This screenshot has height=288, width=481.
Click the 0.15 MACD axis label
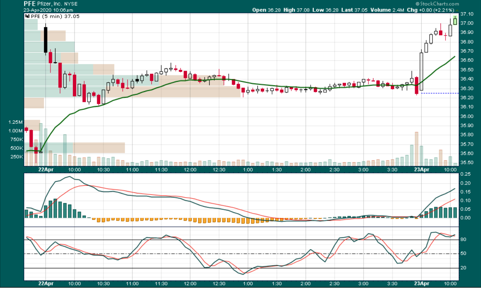coord(466,192)
